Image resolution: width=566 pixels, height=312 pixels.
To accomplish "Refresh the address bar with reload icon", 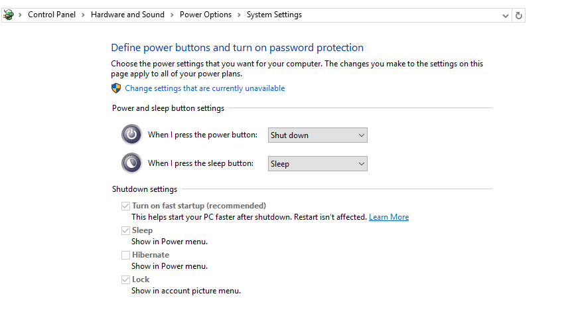I will point(519,15).
